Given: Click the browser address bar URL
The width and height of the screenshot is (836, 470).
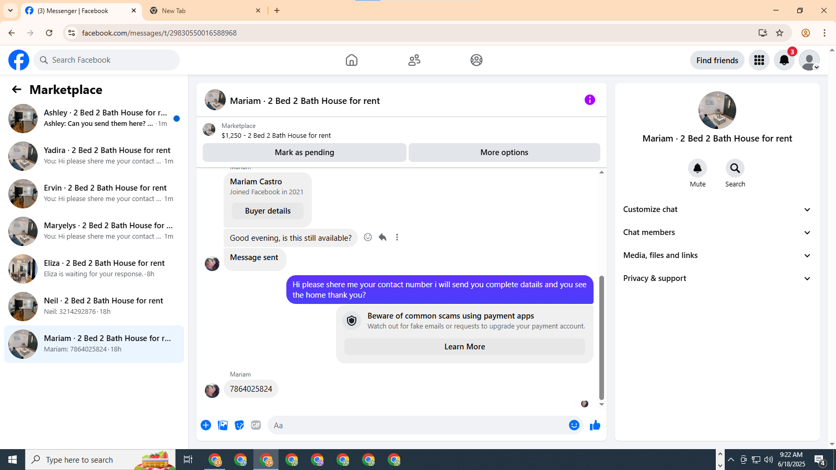Looking at the screenshot, I should pyautogui.click(x=159, y=33).
